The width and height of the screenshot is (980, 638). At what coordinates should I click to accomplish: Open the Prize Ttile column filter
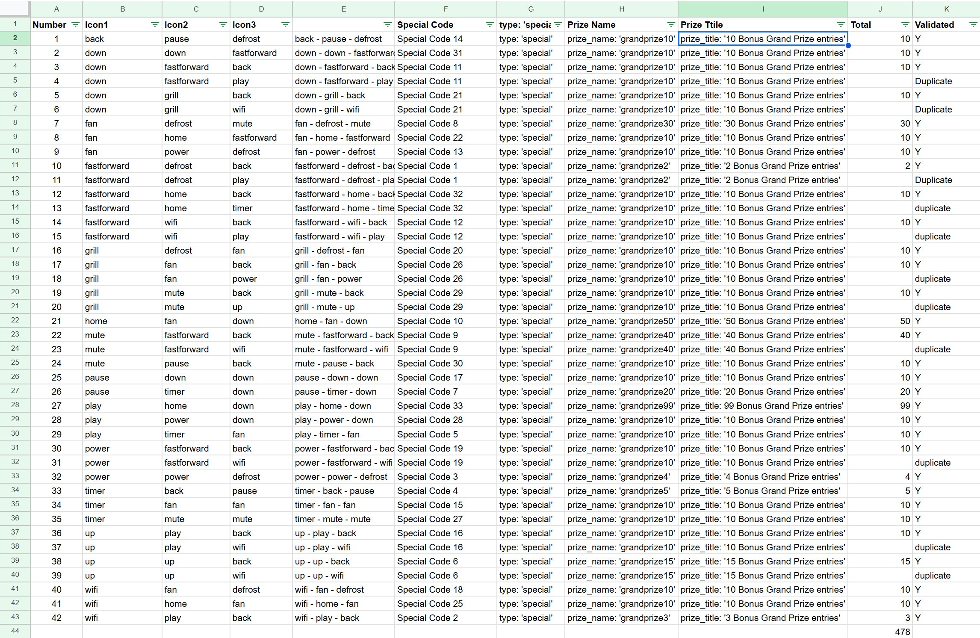click(841, 25)
